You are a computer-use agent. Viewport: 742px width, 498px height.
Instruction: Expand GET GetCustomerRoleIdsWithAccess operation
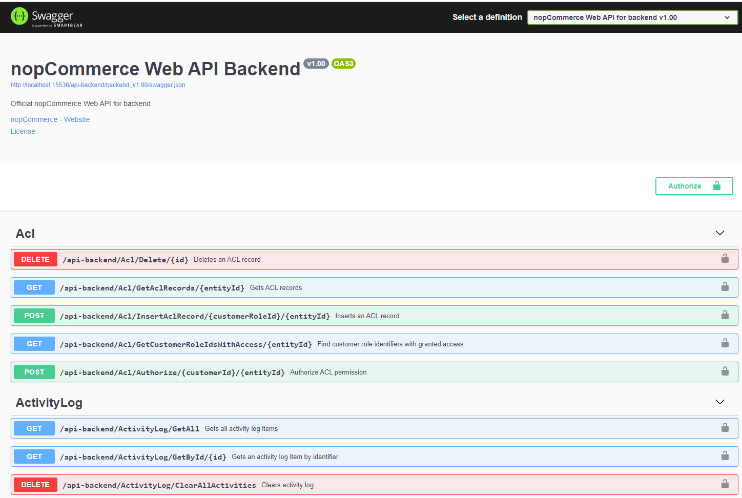pyautogui.click(x=374, y=344)
